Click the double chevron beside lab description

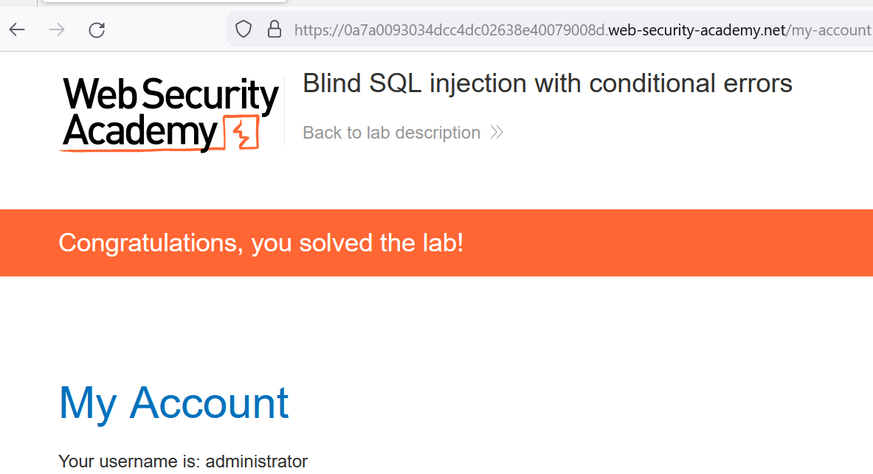click(497, 133)
